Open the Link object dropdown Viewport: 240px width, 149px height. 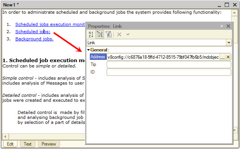(x=229, y=43)
